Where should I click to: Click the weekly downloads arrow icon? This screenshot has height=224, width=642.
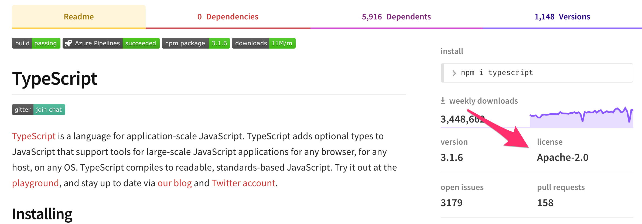(x=443, y=101)
